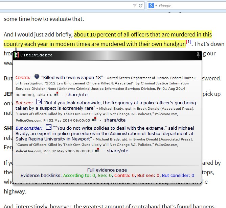Click the But see: 0 backlink
The image size is (226, 208).
[148, 176]
